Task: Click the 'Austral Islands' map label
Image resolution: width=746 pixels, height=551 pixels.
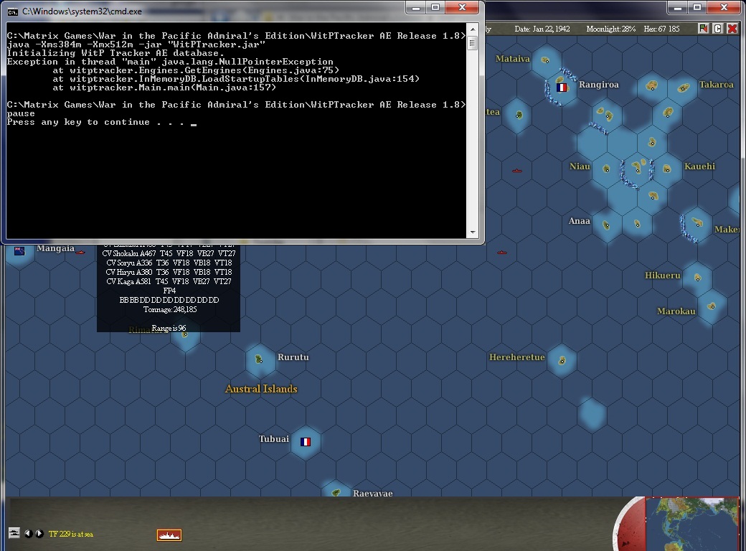Action: (261, 390)
